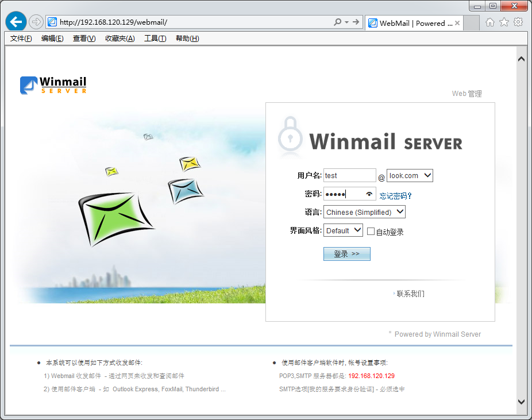Open the Web 管理 link
This screenshot has width=532, height=420.
(467, 94)
